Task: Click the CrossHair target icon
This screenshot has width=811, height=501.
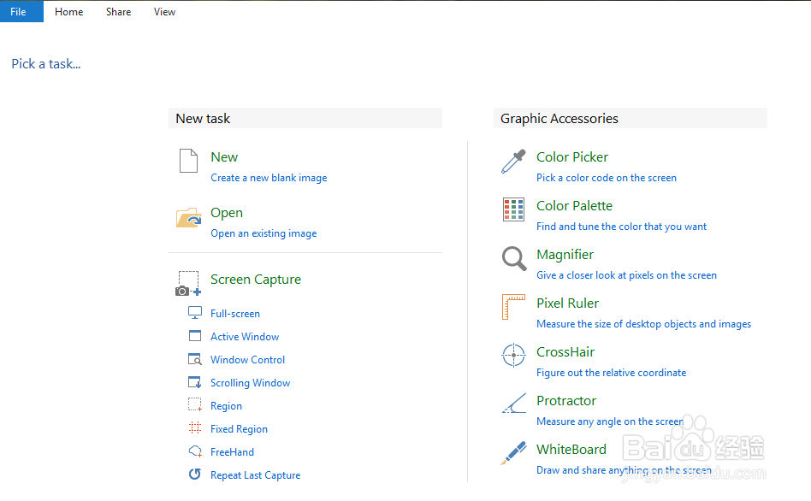Action: [x=513, y=356]
